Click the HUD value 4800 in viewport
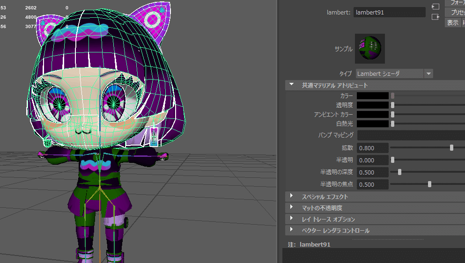Viewport: 465px width, 263px height. point(31,17)
